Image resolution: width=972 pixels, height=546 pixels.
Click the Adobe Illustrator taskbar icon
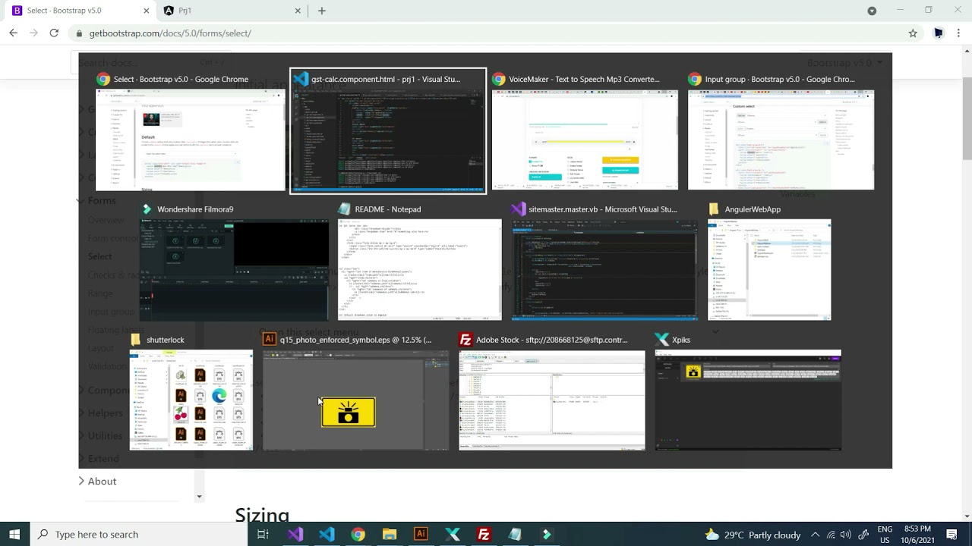[x=421, y=535]
